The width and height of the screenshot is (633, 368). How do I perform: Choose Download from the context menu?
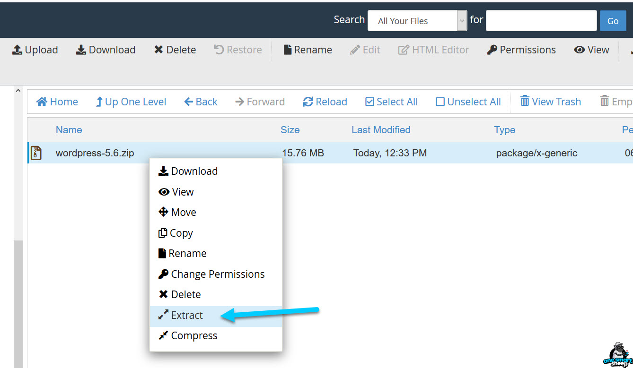[x=216, y=171]
